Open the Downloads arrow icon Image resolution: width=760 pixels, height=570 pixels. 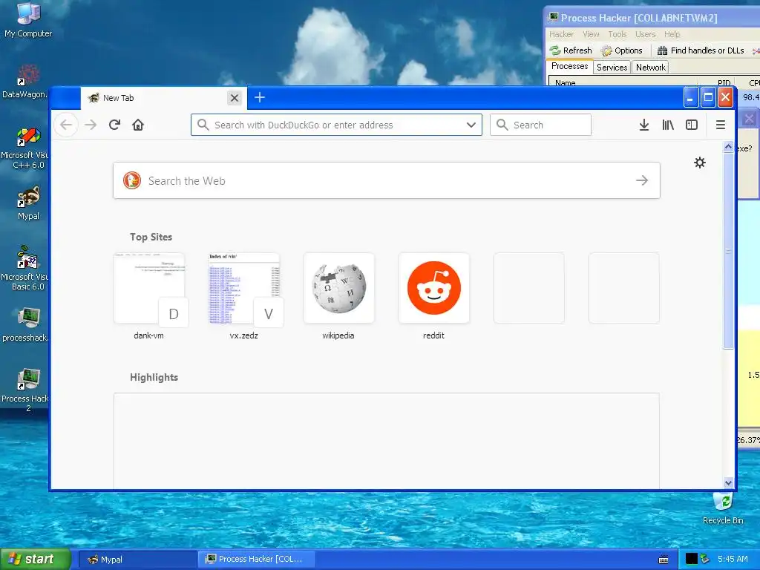click(643, 125)
